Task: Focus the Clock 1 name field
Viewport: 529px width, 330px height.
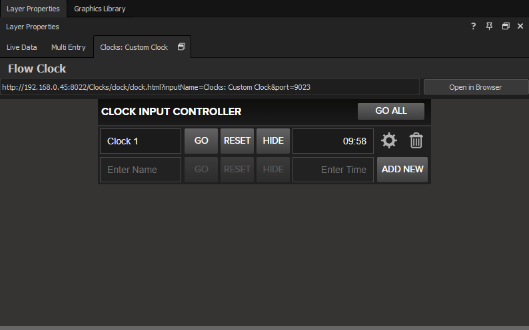Action: coord(141,141)
